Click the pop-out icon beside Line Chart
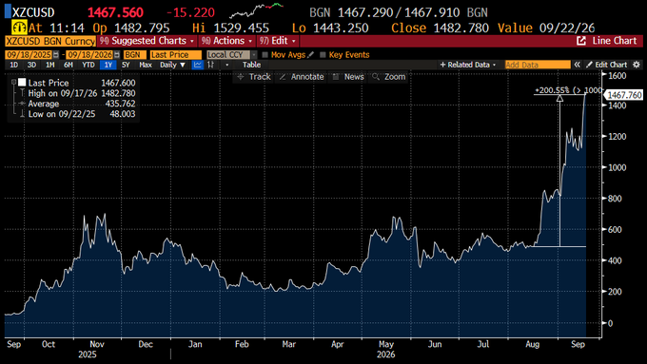This screenshot has width=647, height=364. pyautogui.click(x=581, y=41)
